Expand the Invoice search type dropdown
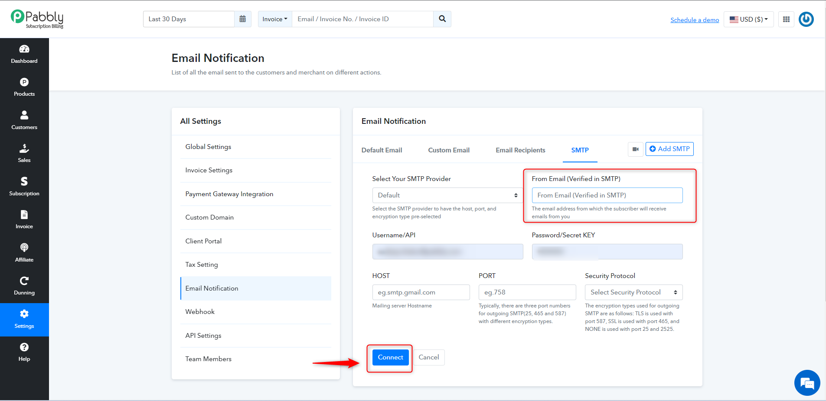Viewport: 826px width, 401px height. pos(275,19)
